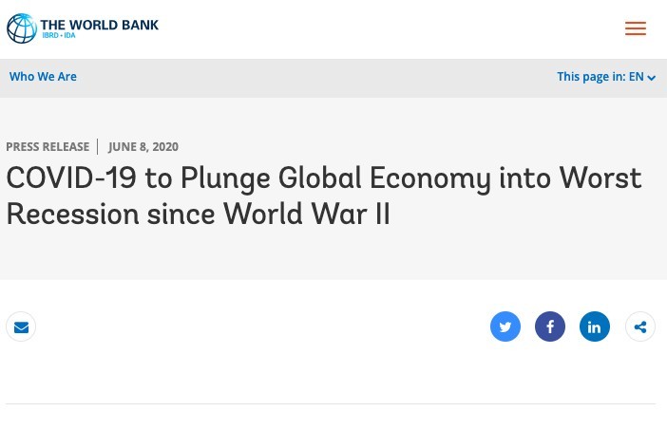
Task: Click the horizontal divider below share icons
Action: click(331, 403)
